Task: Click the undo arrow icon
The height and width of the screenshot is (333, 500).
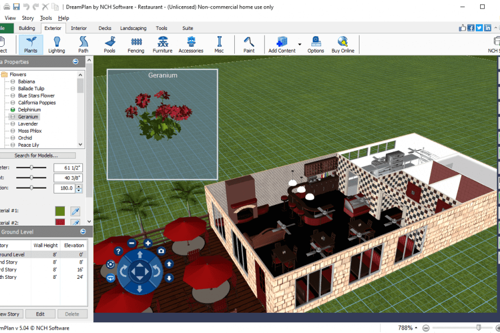Action: pos(26,7)
